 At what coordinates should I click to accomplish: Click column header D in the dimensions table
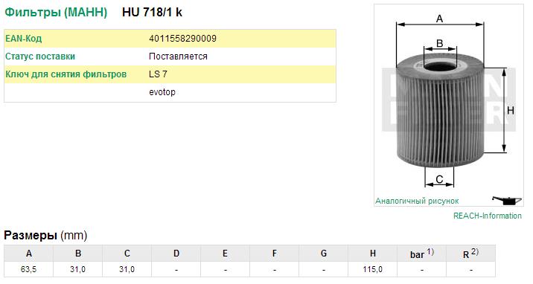click(x=176, y=254)
